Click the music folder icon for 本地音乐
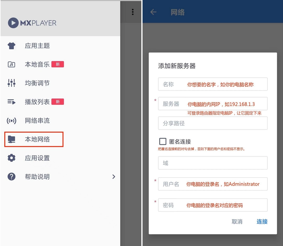 (12, 64)
